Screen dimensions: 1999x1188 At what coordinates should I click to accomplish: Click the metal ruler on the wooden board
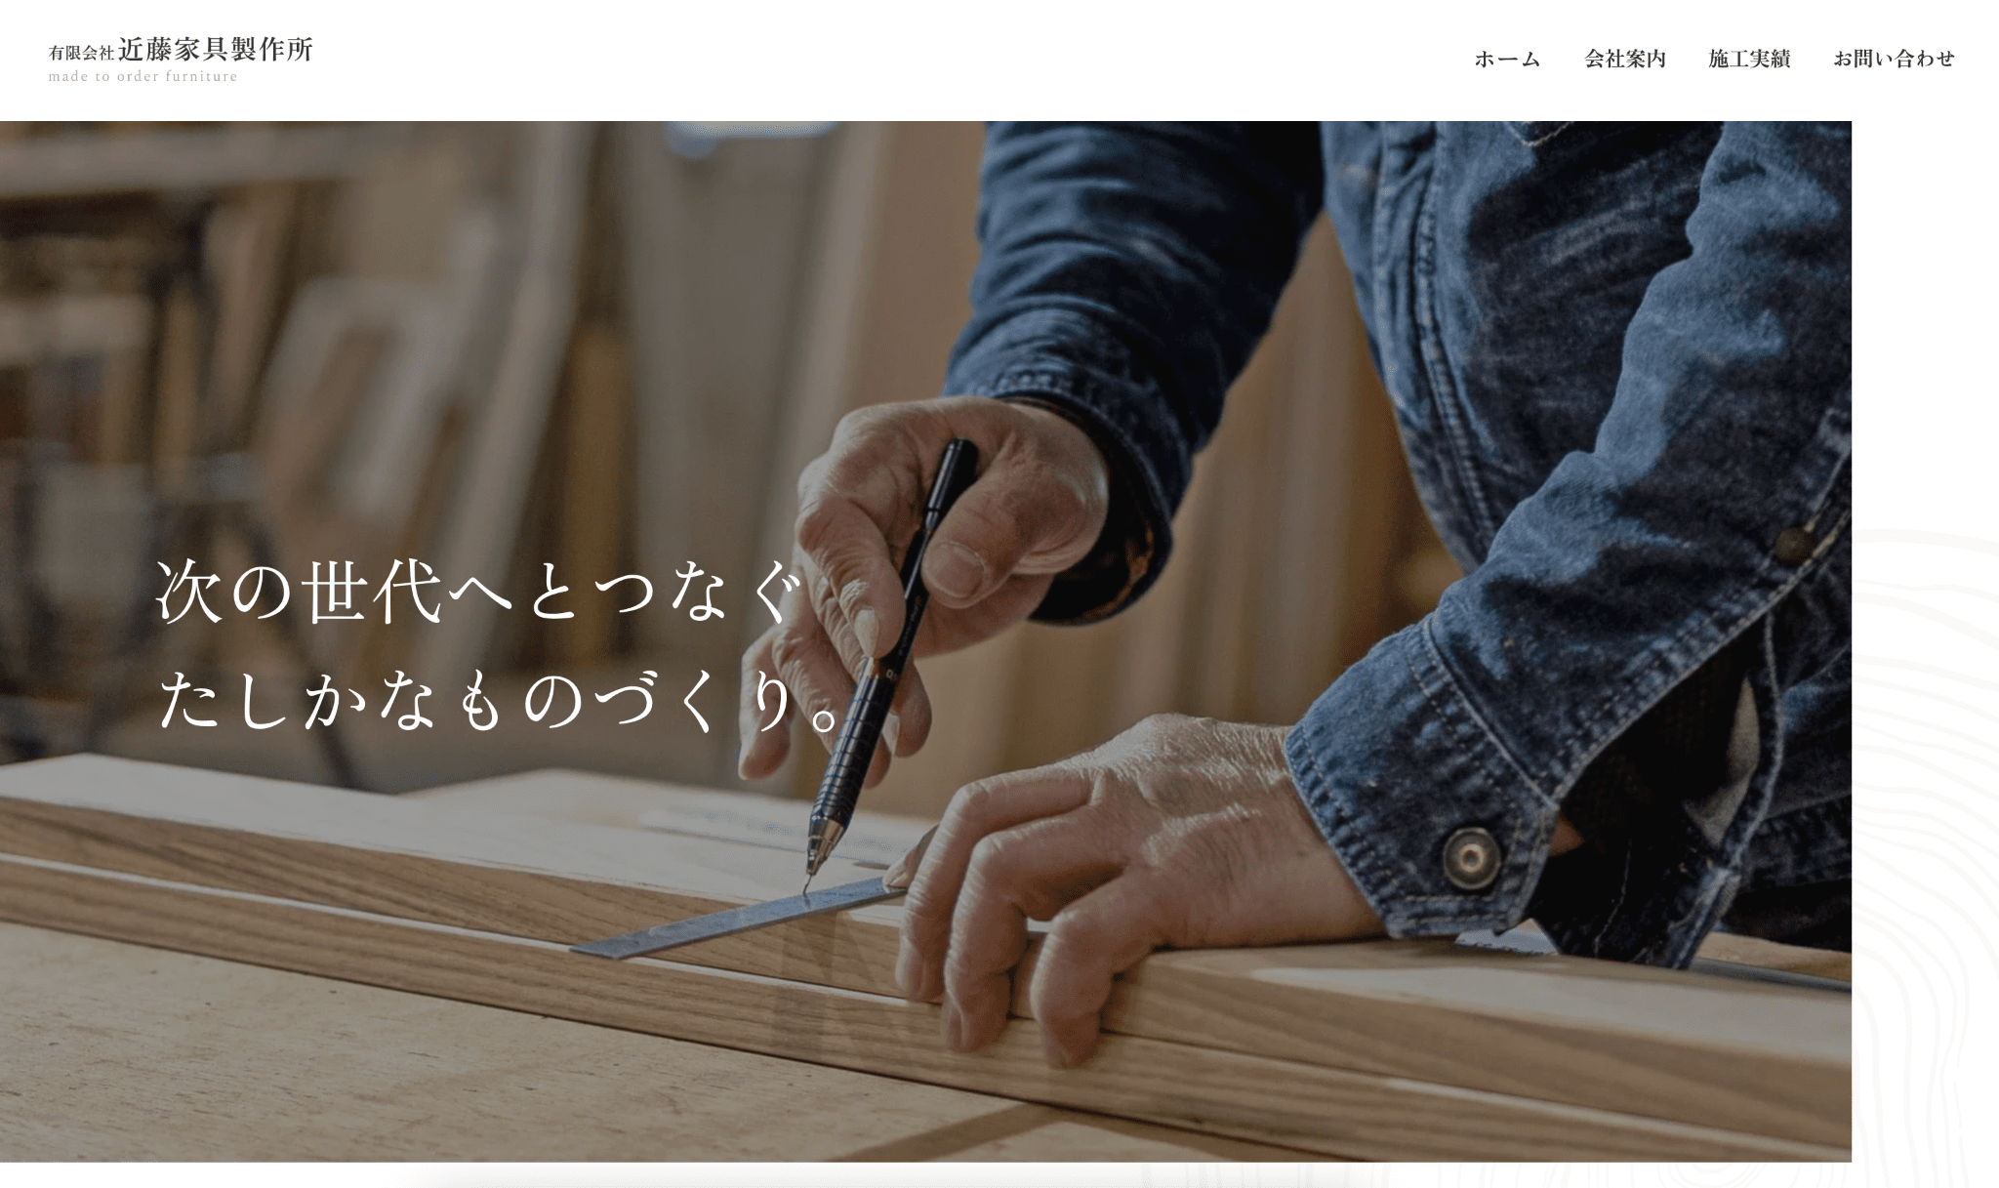click(x=740, y=918)
